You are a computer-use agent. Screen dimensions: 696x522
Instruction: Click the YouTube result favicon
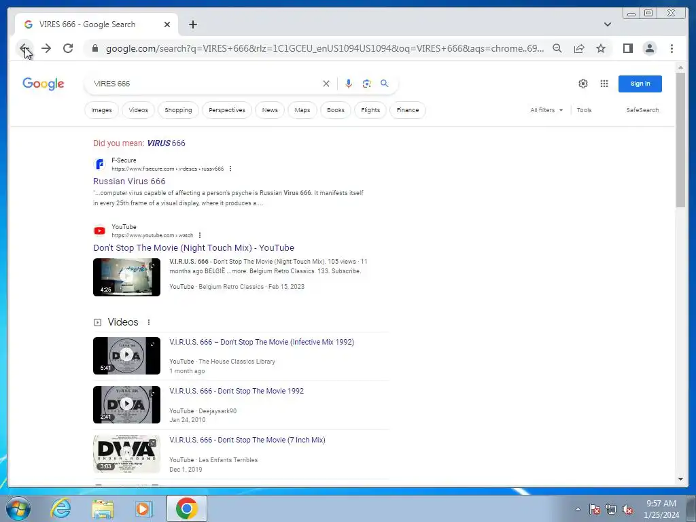coord(99,231)
